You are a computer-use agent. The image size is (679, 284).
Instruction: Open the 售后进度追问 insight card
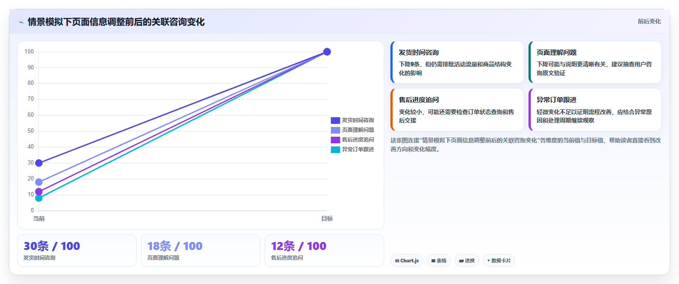[x=457, y=110]
